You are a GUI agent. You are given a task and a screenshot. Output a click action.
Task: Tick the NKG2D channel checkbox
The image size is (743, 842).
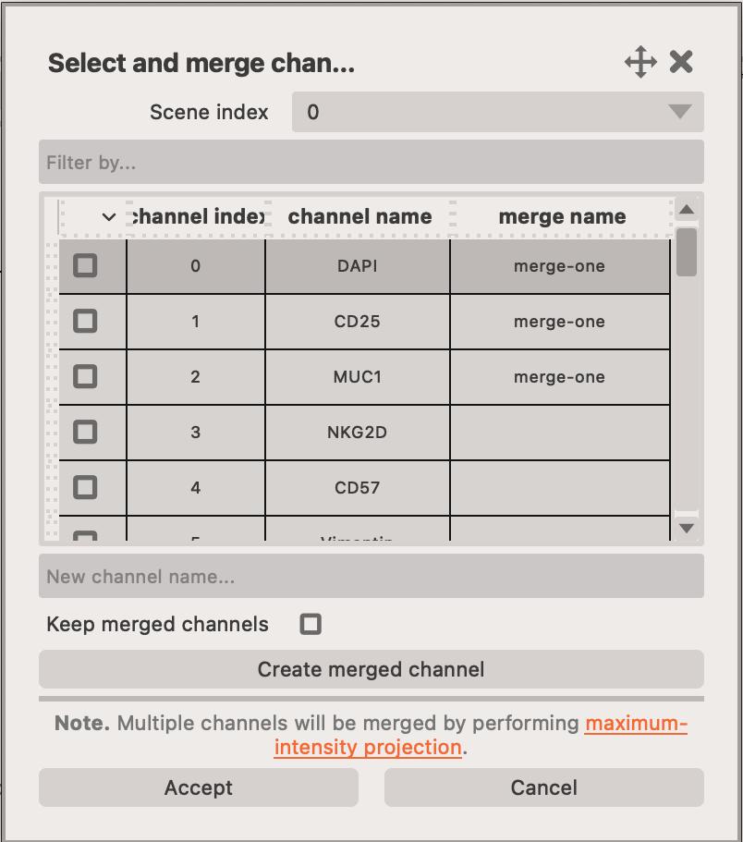coord(85,433)
